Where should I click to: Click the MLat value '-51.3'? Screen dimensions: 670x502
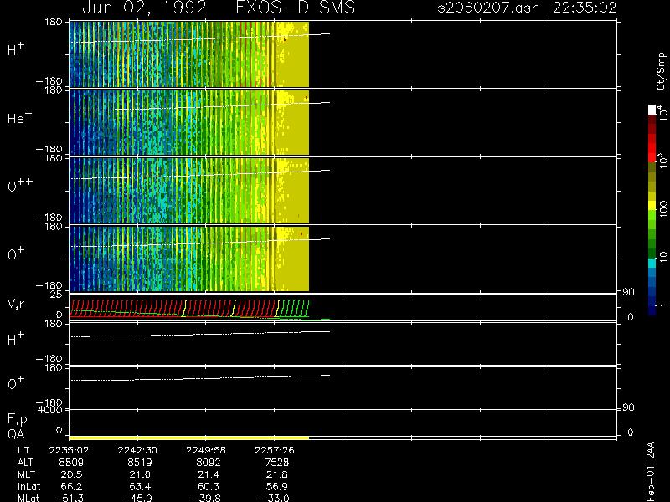(x=69, y=498)
